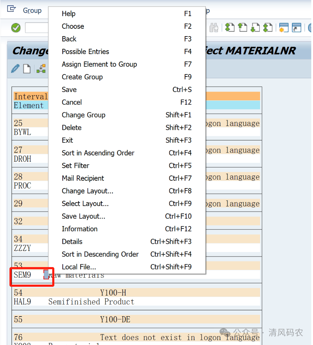
Task: Click the green checkmark Enter icon
Action: (16, 28)
